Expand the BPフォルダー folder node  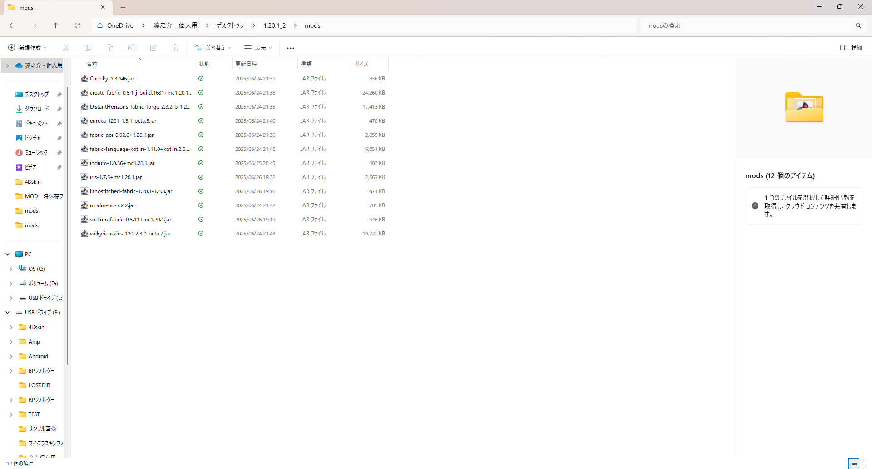(x=11, y=371)
